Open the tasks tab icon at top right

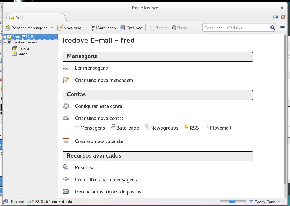pyautogui.click(x=283, y=17)
